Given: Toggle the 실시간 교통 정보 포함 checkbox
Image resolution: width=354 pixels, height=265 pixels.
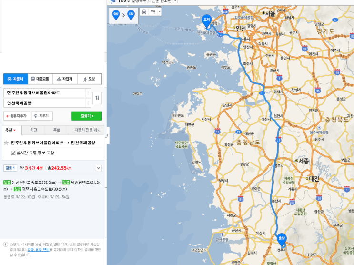Looking at the screenshot, I should tap(13, 153).
